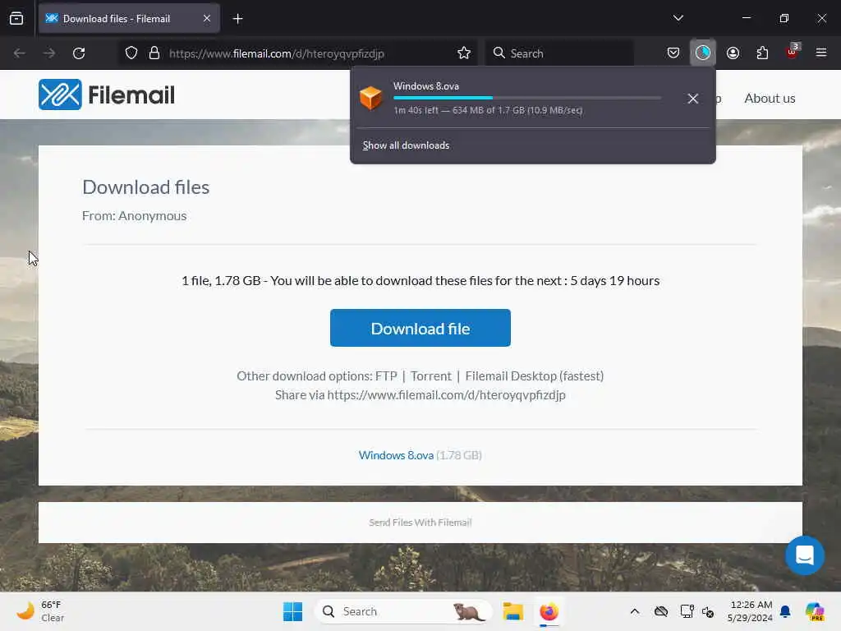Select the Download files - Filemail tab

point(129,19)
